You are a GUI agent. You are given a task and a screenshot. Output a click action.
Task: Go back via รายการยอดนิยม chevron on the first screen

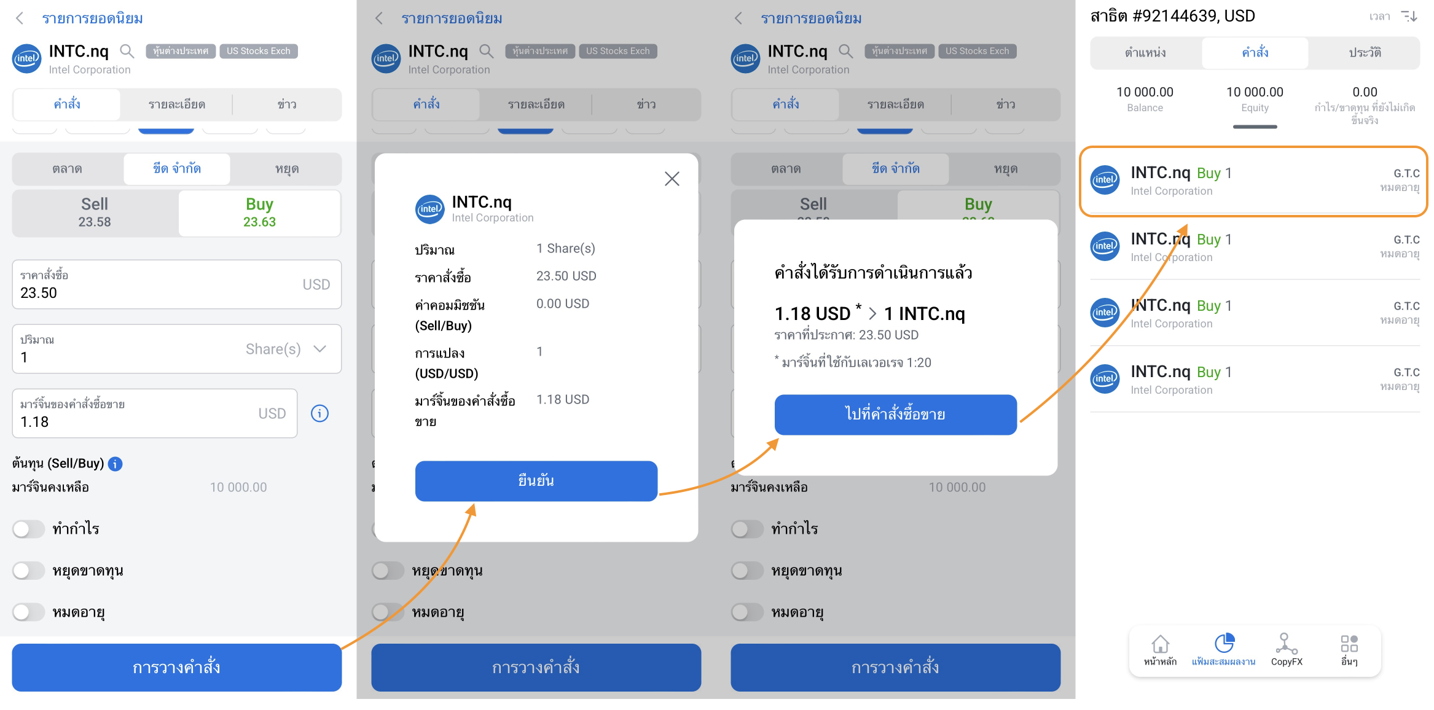20,18
